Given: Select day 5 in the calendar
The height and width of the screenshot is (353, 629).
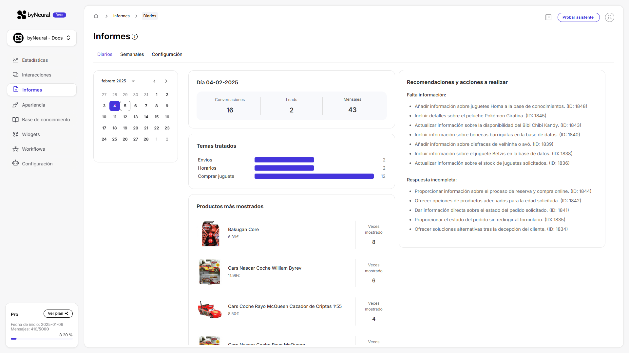Looking at the screenshot, I should tap(125, 106).
